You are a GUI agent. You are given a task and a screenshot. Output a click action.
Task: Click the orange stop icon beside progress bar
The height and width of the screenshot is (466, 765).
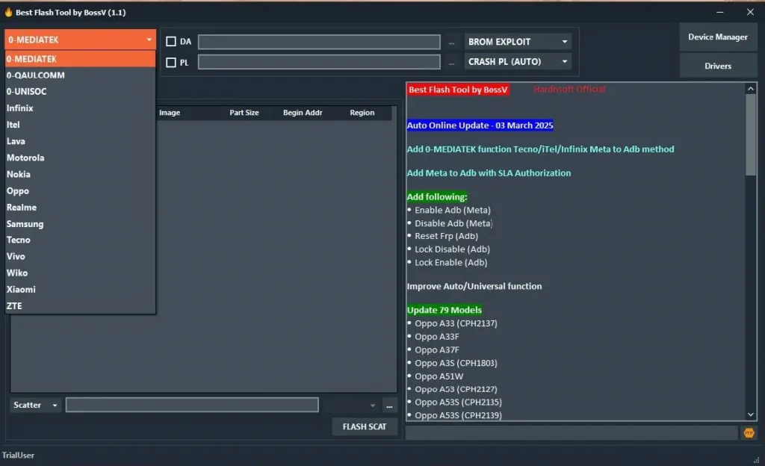(x=749, y=432)
